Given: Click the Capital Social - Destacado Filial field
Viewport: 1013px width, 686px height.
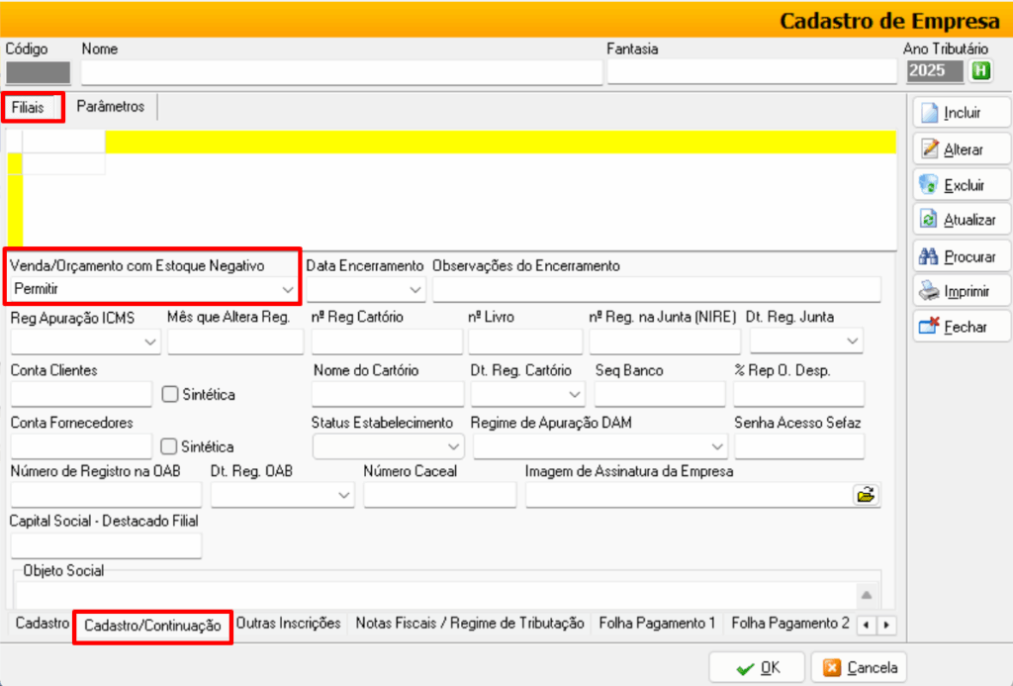Looking at the screenshot, I should [106, 545].
